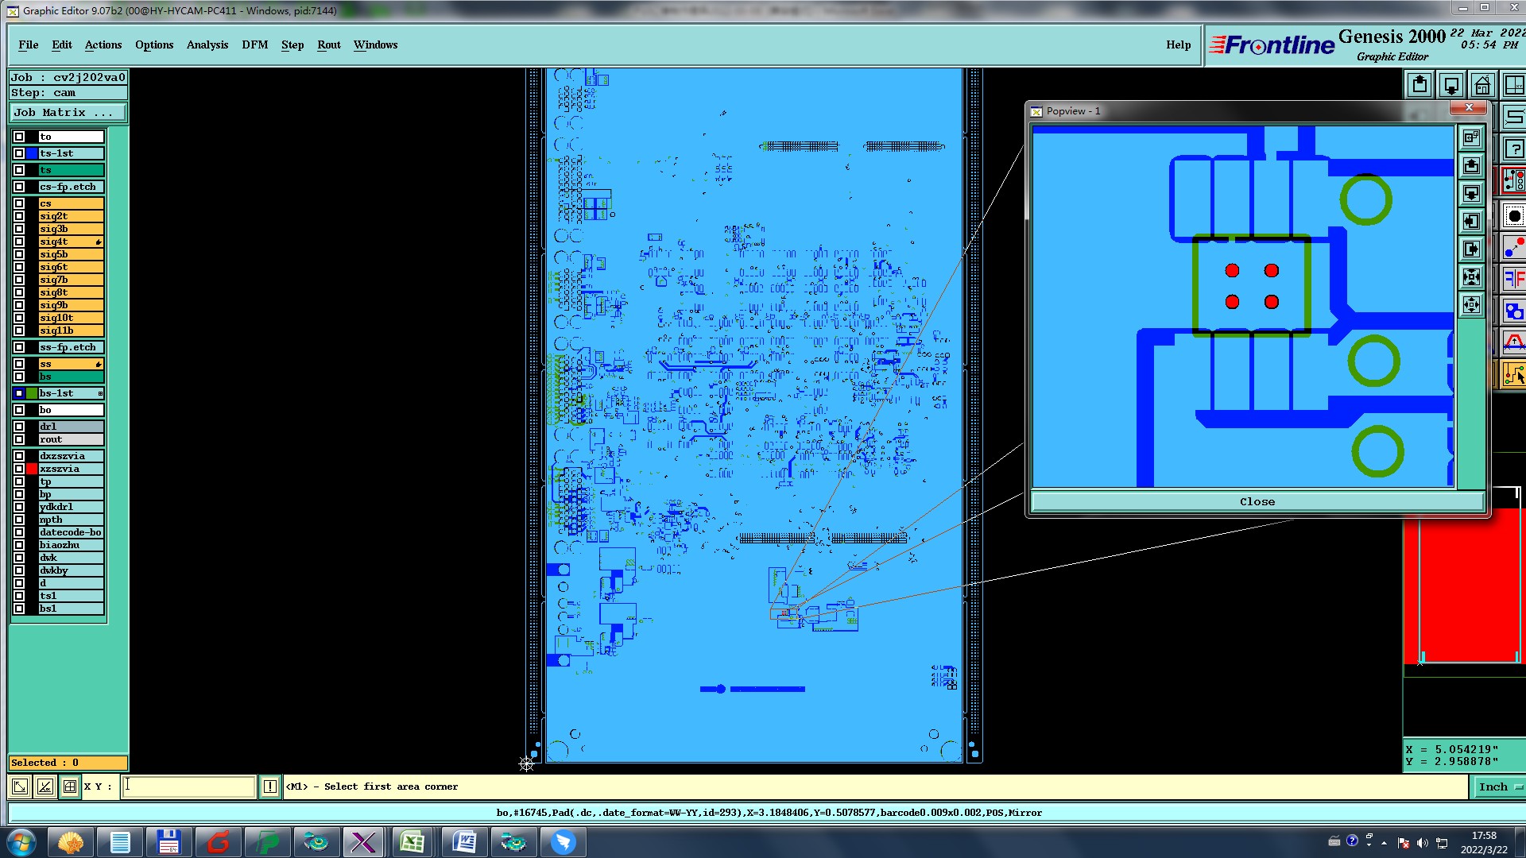The image size is (1526, 858).
Task: Click the Help button
Action: tap(1178, 44)
